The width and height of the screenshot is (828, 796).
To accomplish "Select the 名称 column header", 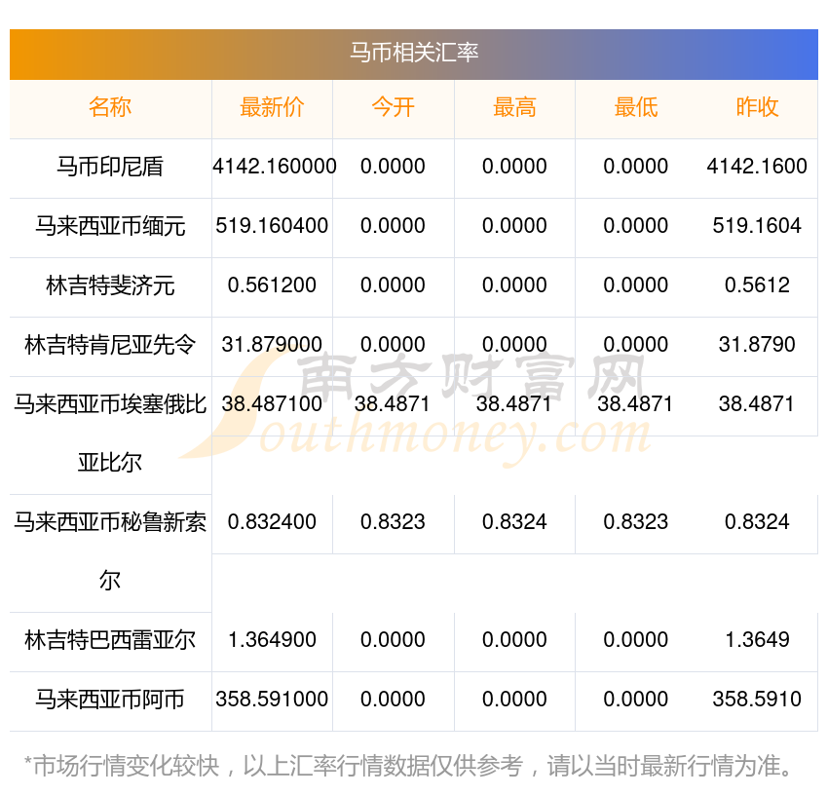I will 110,108.
